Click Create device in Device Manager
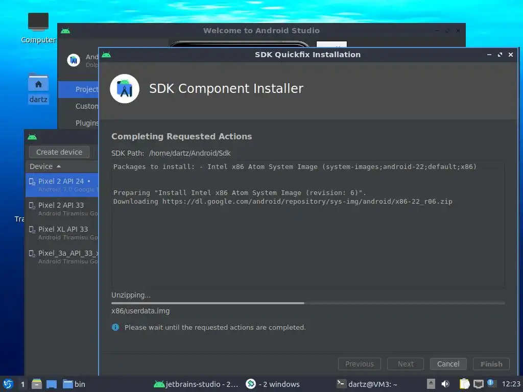523x392 pixels. (59, 152)
